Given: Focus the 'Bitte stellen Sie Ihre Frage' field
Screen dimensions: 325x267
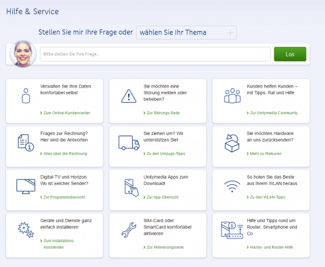Looking at the screenshot, I should (x=155, y=54).
